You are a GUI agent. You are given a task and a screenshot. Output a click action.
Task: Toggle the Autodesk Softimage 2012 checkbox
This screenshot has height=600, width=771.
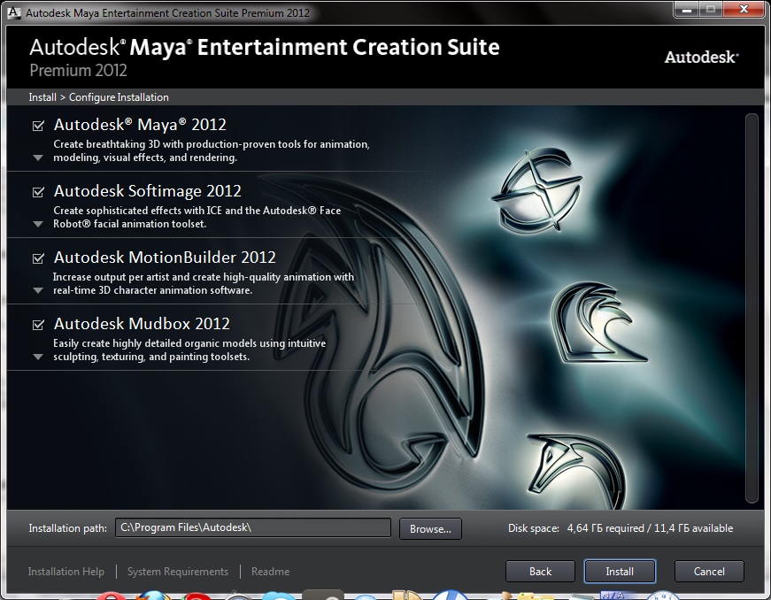tap(38, 192)
